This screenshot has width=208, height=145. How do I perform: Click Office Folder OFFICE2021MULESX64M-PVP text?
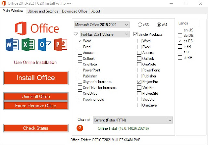click(105, 140)
